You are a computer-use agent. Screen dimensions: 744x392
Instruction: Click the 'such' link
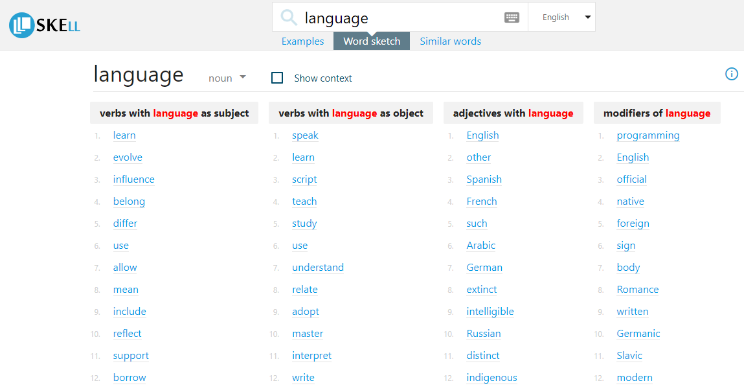[x=477, y=224]
